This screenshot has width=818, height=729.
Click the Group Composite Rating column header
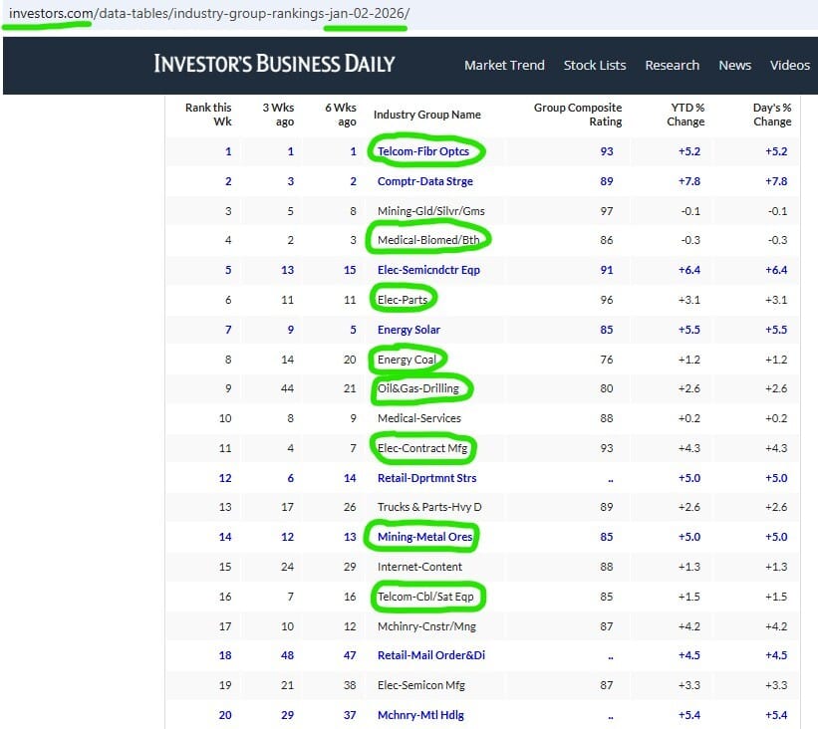(578, 115)
